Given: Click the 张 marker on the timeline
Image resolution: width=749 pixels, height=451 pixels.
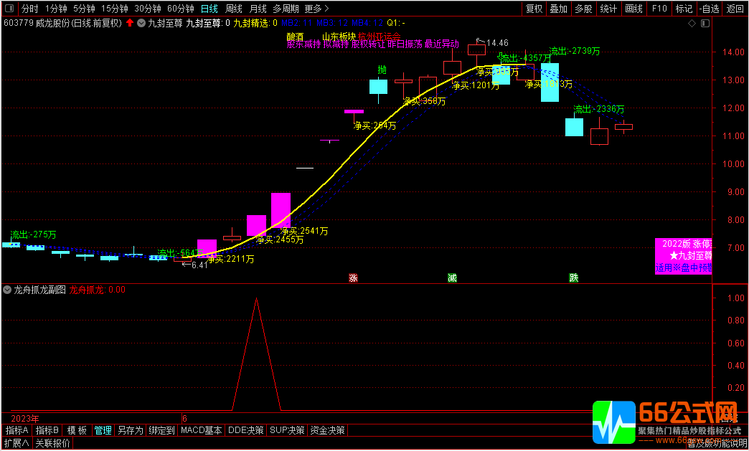Looking at the screenshot, I should 354,277.
